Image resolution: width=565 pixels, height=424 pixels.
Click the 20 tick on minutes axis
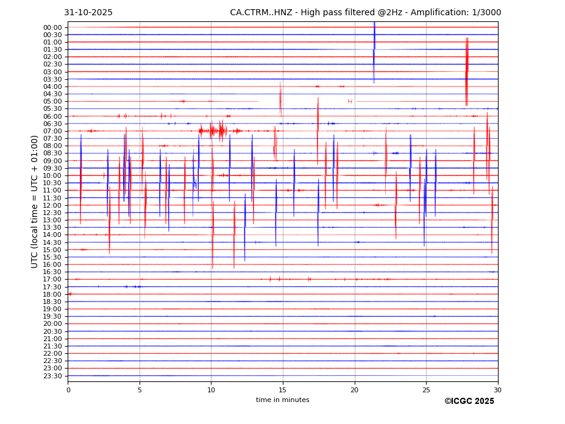point(354,390)
